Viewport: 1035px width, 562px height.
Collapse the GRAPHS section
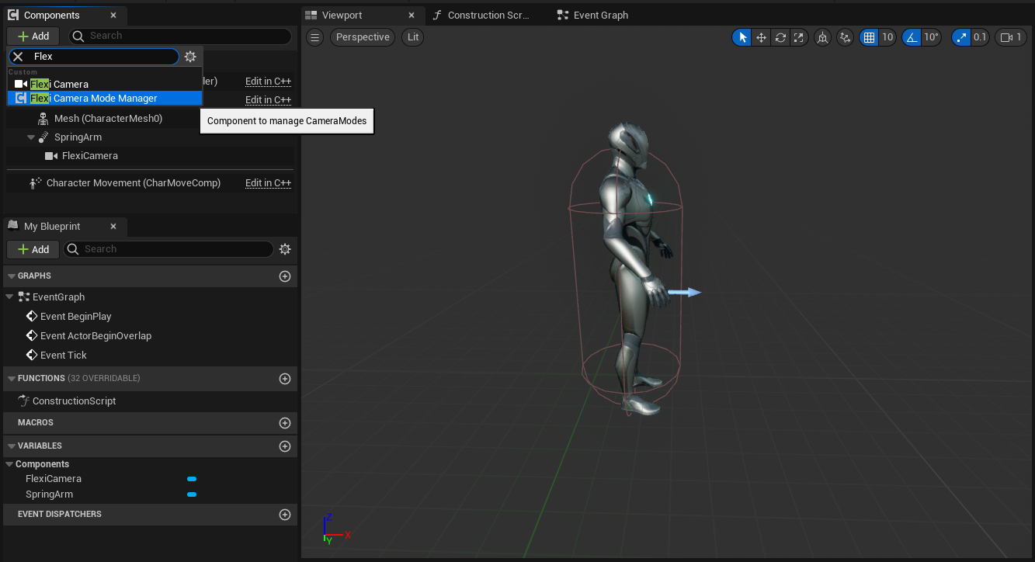pyautogui.click(x=11, y=276)
